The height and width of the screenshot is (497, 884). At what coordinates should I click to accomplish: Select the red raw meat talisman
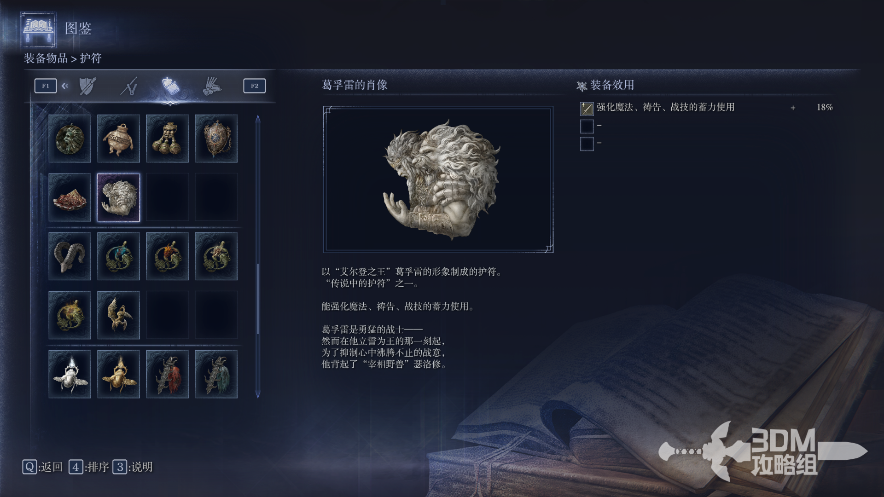pos(70,197)
